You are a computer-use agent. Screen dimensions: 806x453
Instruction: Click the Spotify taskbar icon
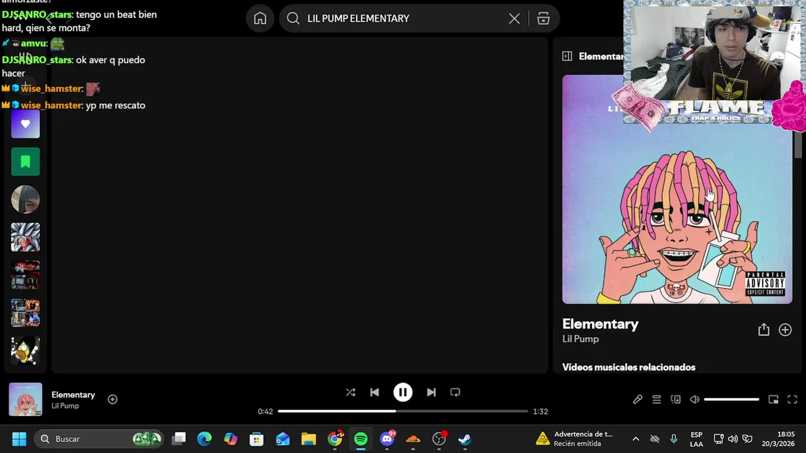(x=361, y=439)
